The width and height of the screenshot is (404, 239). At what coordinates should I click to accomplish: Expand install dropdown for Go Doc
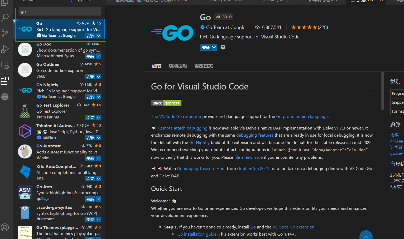[x=98, y=56]
